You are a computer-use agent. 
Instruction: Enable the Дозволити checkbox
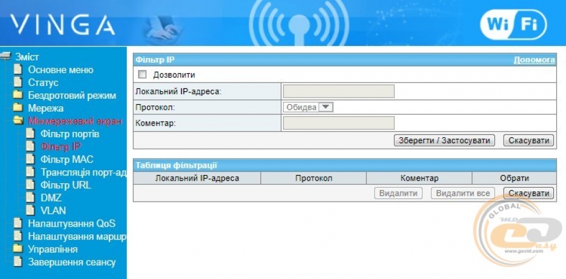click(x=143, y=74)
